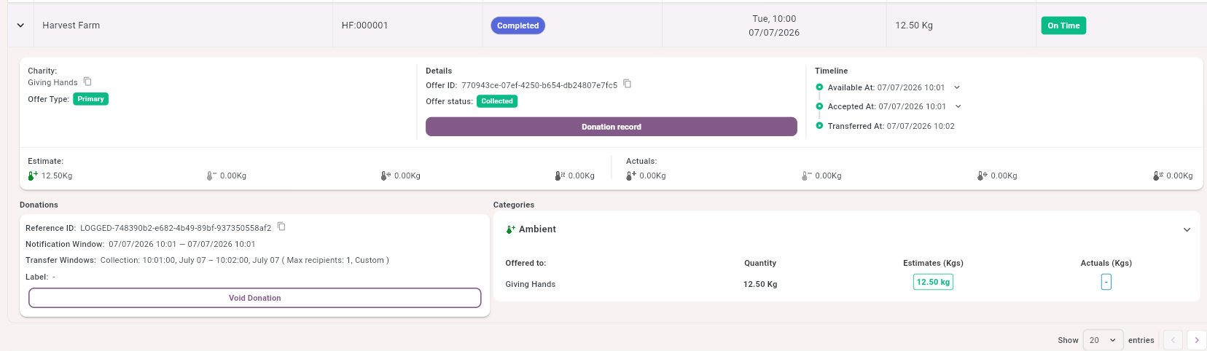Click the 12.50 kg estimates box
The image size is (1207, 351).
tap(933, 282)
